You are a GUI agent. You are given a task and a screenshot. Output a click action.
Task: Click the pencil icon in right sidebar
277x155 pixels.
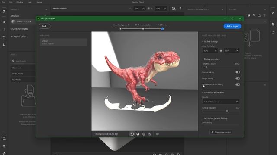273,12
